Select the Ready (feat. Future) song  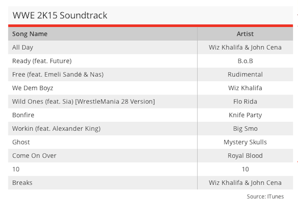[x=42, y=61]
